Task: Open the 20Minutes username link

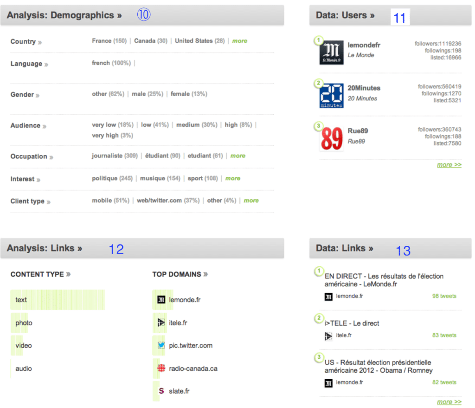Action: (364, 88)
